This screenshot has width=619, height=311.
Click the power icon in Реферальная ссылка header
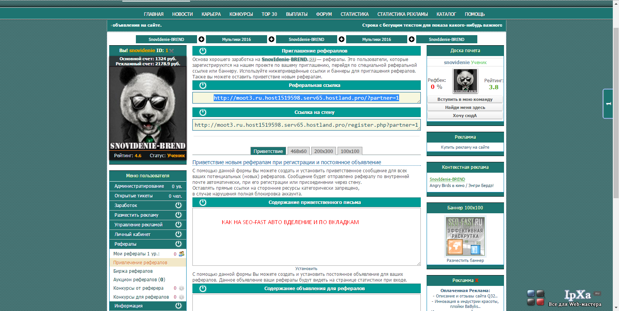pos(202,85)
